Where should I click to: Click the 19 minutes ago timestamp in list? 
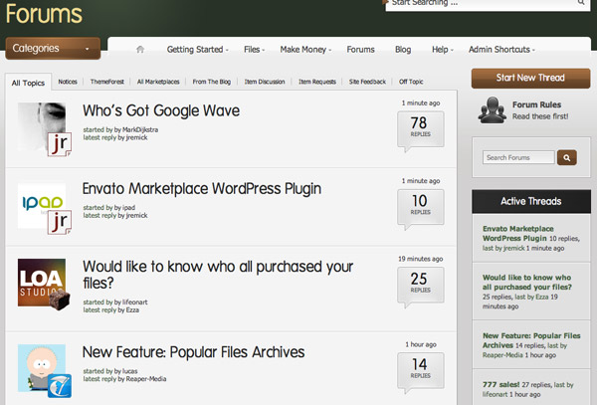coord(420,259)
